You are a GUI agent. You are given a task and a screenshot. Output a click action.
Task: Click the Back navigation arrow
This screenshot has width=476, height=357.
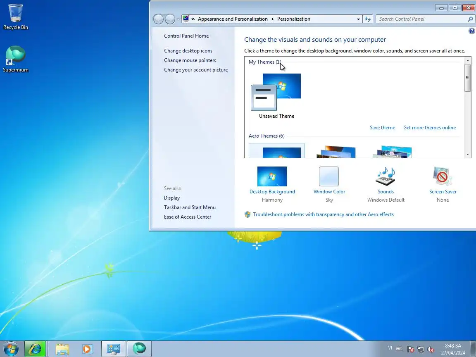coord(158,19)
